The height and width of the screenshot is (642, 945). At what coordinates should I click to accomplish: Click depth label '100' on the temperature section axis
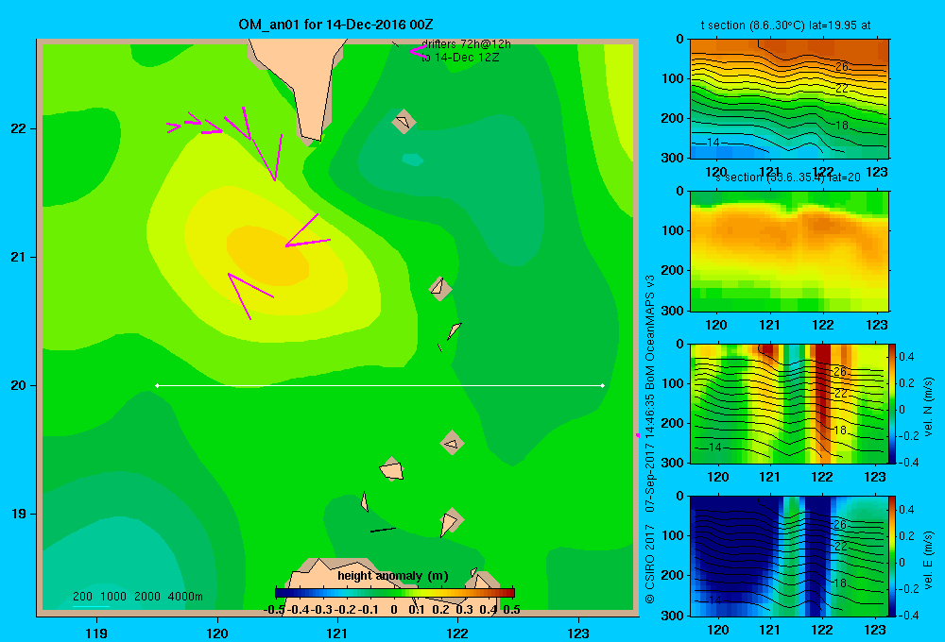tap(673, 78)
